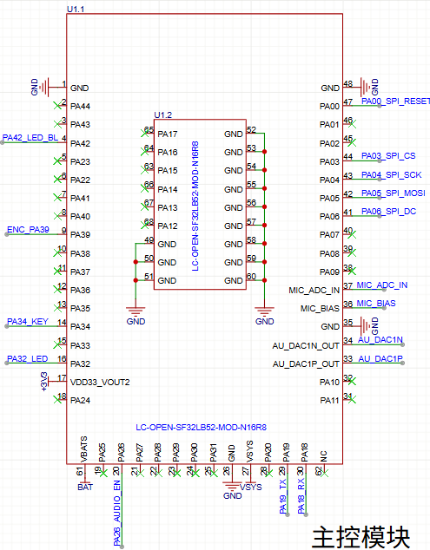Select the ENC_PA39 net label

point(28,229)
